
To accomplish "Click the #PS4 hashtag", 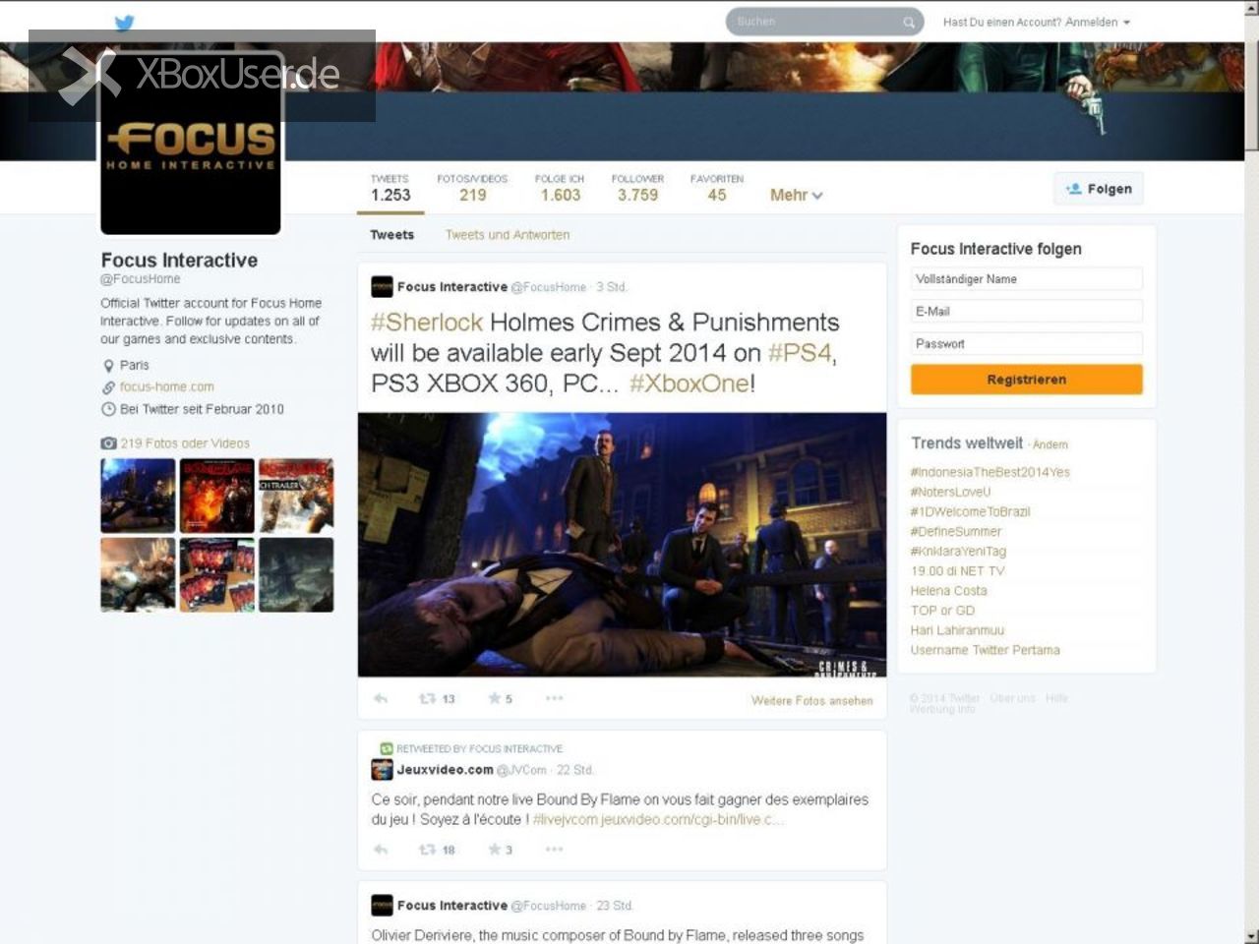I will click(x=800, y=352).
